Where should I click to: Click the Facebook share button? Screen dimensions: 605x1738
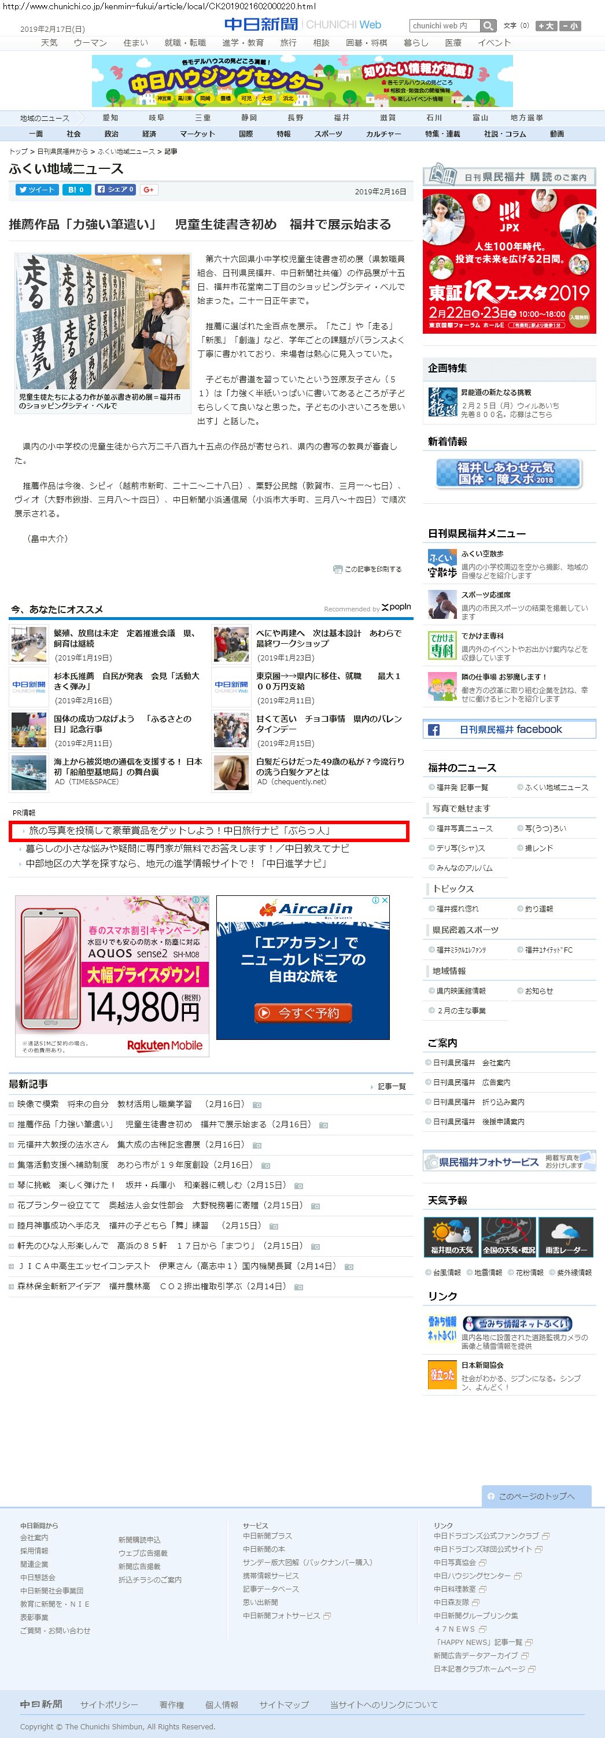tap(115, 190)
